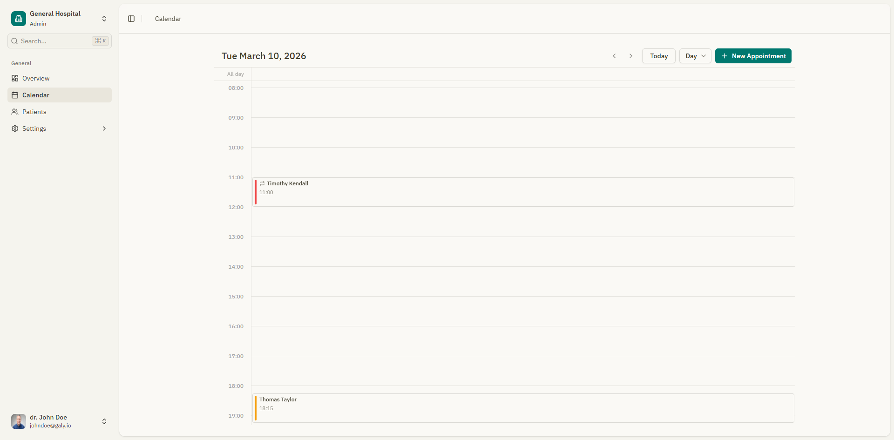This screenshot has height=440, width=894.
Task: Select the Calendar icon in sidebar
Action: click(x=14, y=95)
